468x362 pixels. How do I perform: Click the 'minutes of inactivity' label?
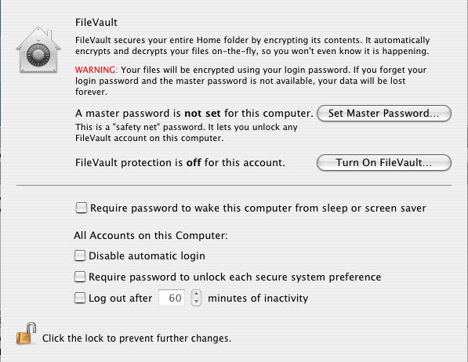258,298
